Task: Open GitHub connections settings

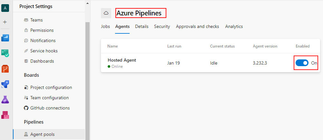Action: [50, 108]
